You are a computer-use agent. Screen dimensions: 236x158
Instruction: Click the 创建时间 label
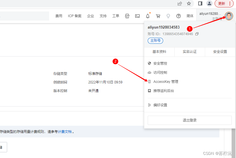click(x=60, y=82)
